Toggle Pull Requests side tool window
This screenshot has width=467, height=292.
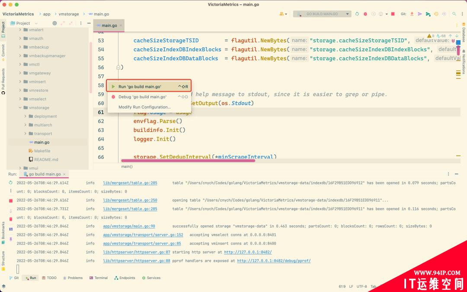(x=3, y=81)
